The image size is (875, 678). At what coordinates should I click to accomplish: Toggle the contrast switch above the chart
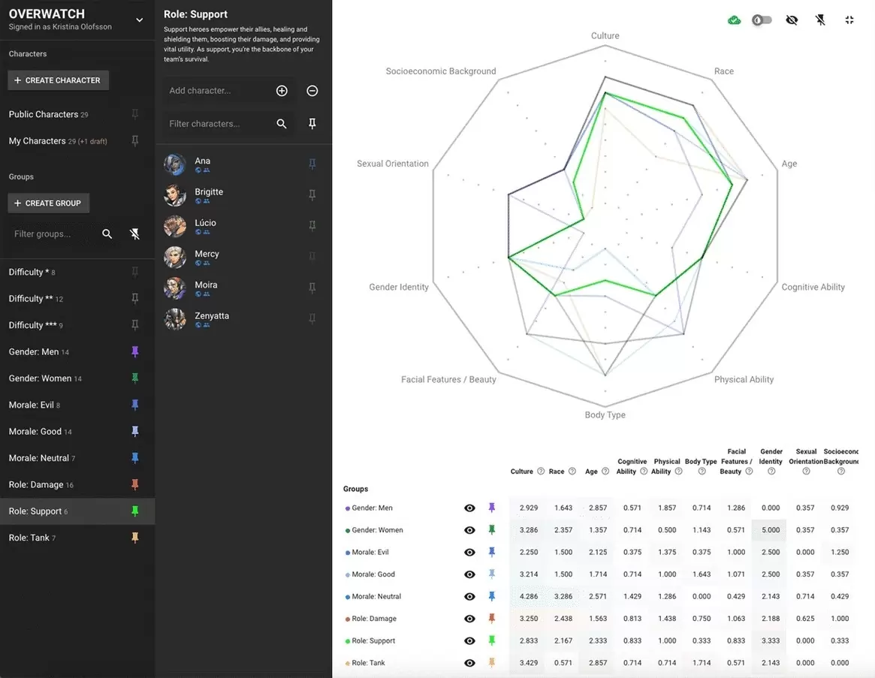[x=762, y=20]
